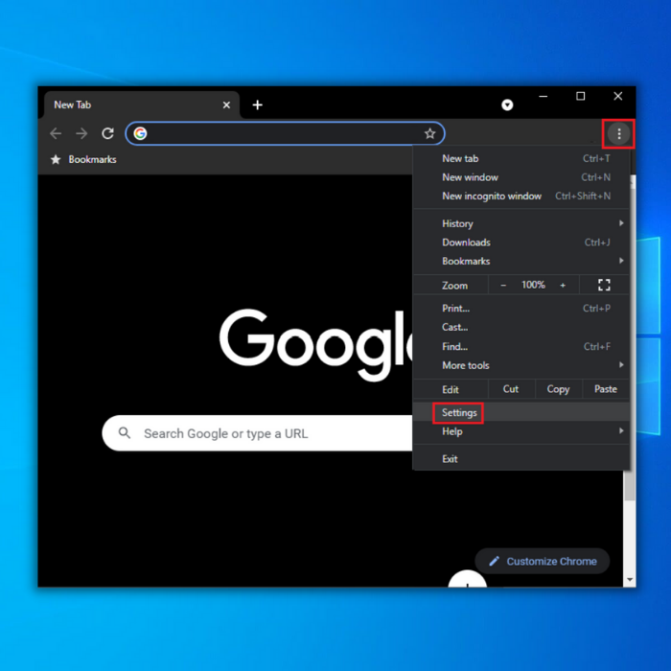Click the add shortcut plus circle
This screenshot has height=671, width=671.
468,579
